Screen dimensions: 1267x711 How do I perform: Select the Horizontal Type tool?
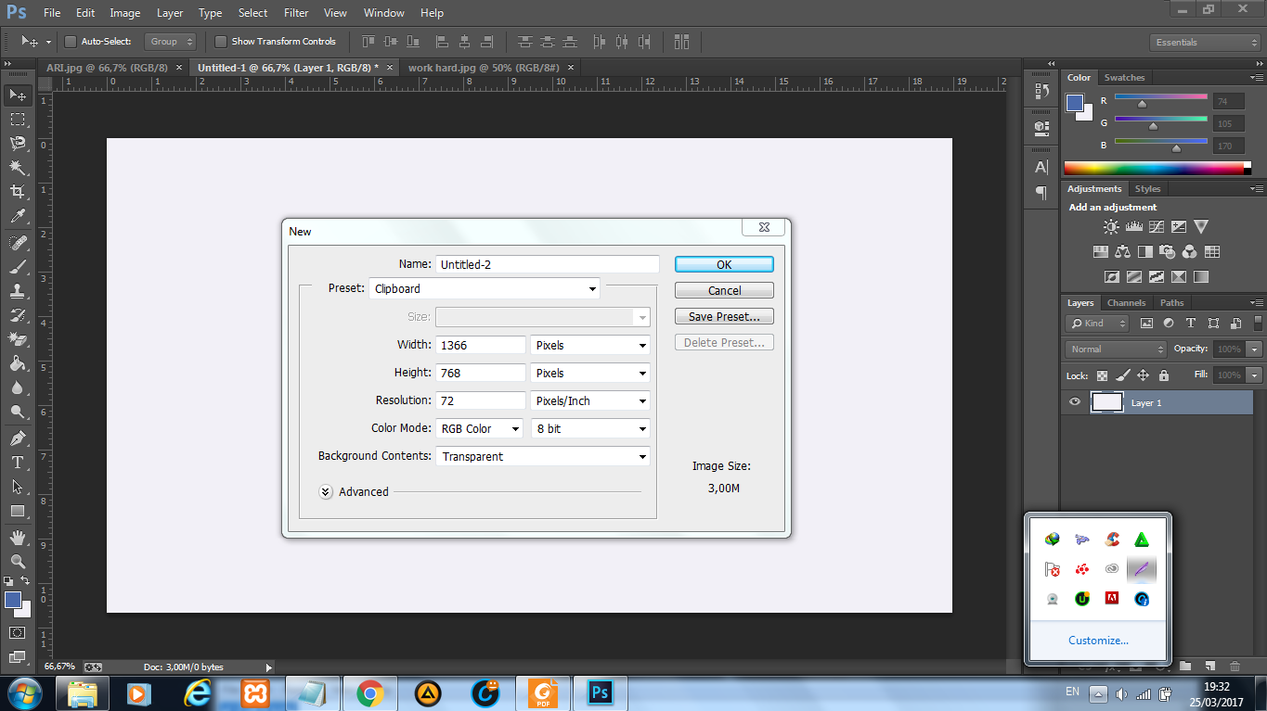[x=17, y=463]
